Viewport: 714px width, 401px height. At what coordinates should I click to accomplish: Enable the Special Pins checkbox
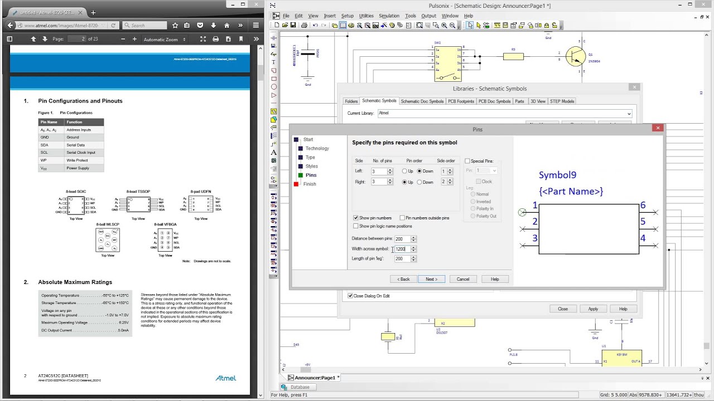[x=467, y=161]
